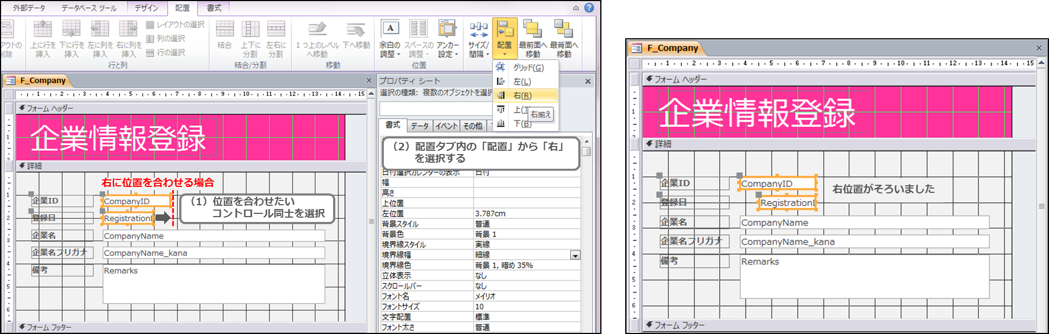The image size is (1049, 334).
Task: Close the F_Company form in right window
Action: (x=1039, y=48)
